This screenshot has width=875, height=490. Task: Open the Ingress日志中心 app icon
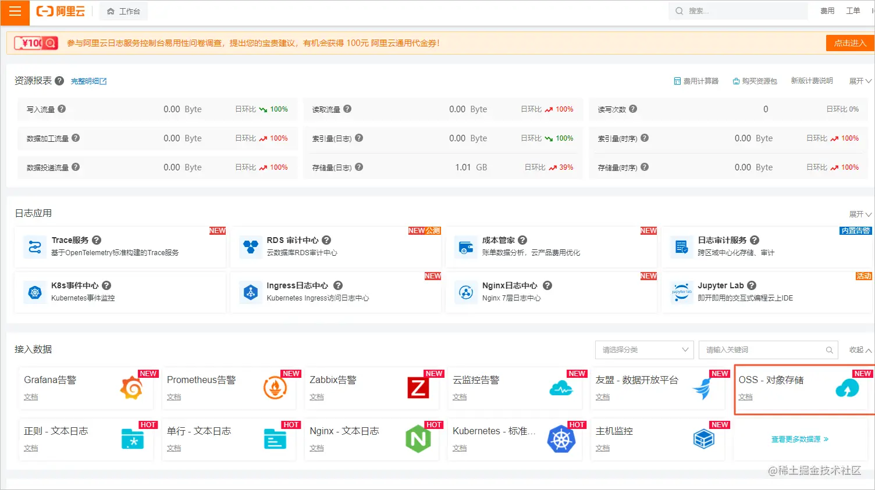(x=251, y=292)
